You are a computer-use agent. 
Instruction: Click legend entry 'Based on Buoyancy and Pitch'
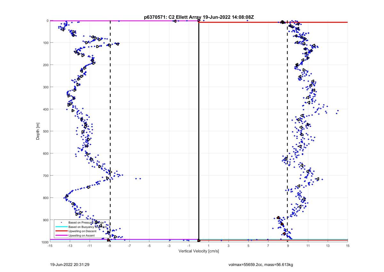click(x=88, y=227)
